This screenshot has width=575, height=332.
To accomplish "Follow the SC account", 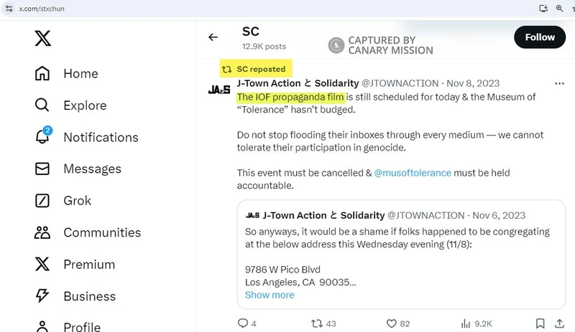I will [539, 37].
